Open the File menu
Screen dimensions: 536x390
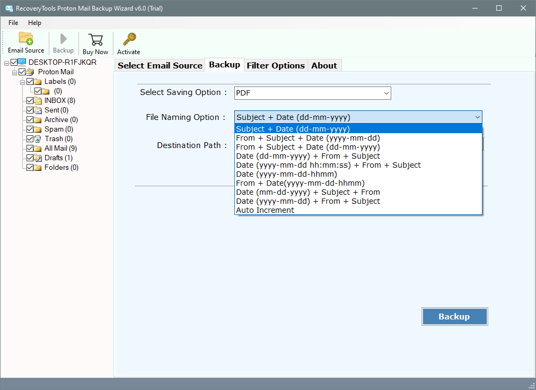(13, 23)
